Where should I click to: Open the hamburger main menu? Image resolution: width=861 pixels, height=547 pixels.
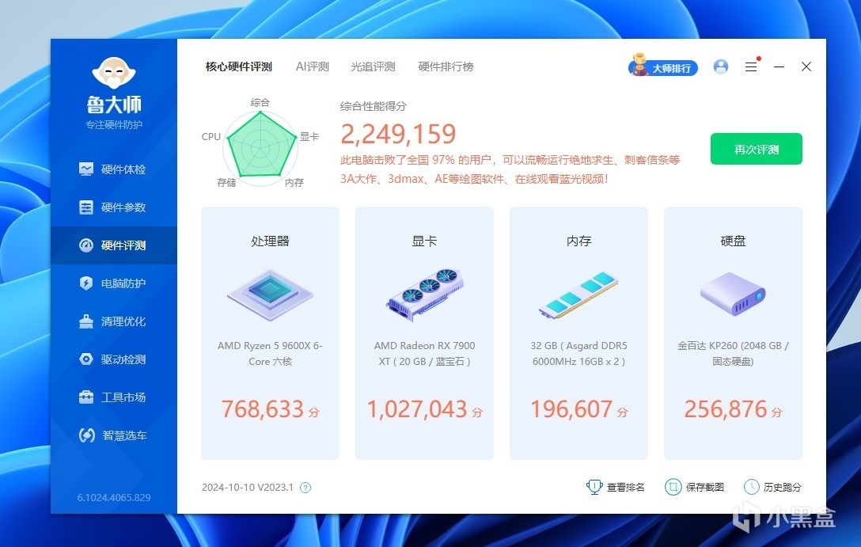(751, 66)
